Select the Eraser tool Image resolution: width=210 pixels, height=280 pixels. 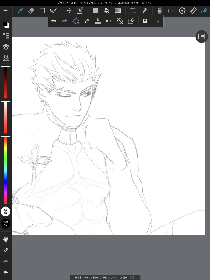tap(31, 11)
